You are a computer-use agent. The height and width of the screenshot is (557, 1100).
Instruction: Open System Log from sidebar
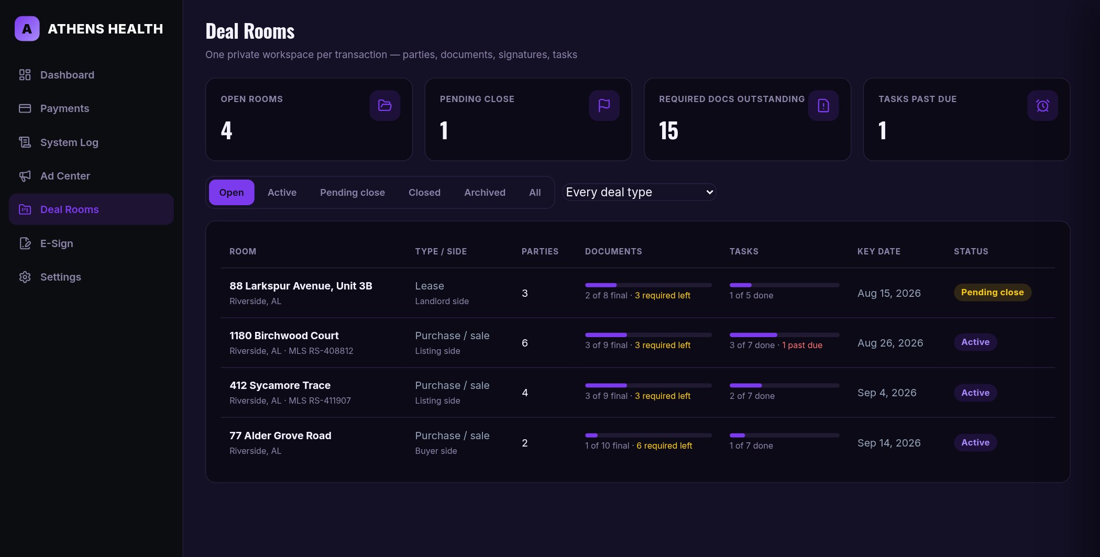[x=91, y=142]
